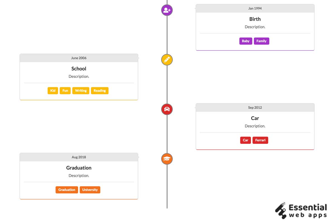Click the University tag on the Graduation card
The height and width of the screenshot is (223, 335).
(x=90, y=190)
